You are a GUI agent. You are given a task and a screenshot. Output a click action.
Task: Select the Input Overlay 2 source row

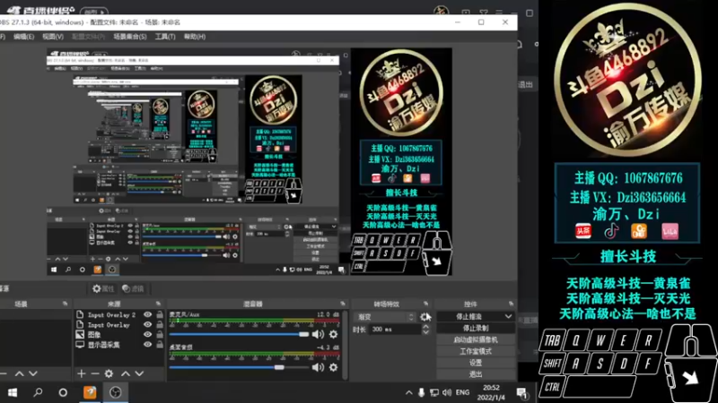click(119, 315)
